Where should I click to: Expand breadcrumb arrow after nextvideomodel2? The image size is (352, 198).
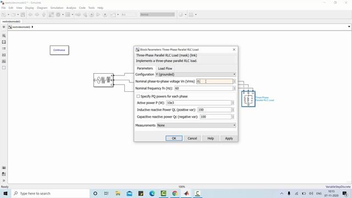tap(32, 27)
